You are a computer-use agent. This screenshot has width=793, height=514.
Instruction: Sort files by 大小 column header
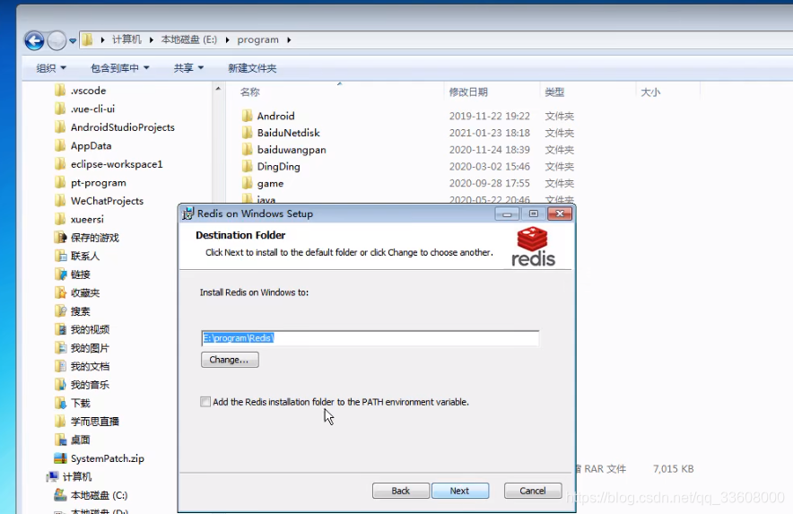point(650,92)
